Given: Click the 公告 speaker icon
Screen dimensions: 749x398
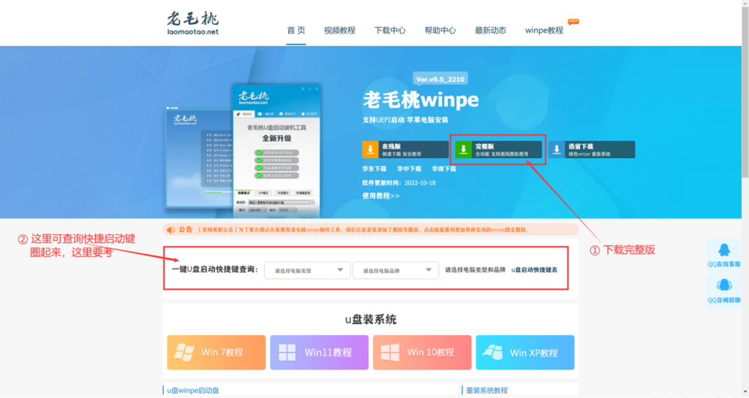Looking at the screenshot, I should [170, 230].
